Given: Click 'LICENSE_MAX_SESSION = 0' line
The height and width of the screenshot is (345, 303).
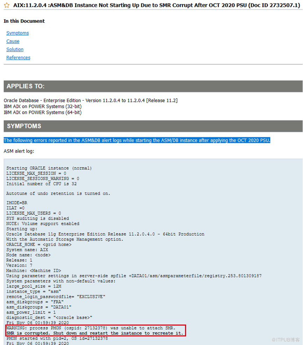Looking at the screenshot, I should click(x=36, y=173).
